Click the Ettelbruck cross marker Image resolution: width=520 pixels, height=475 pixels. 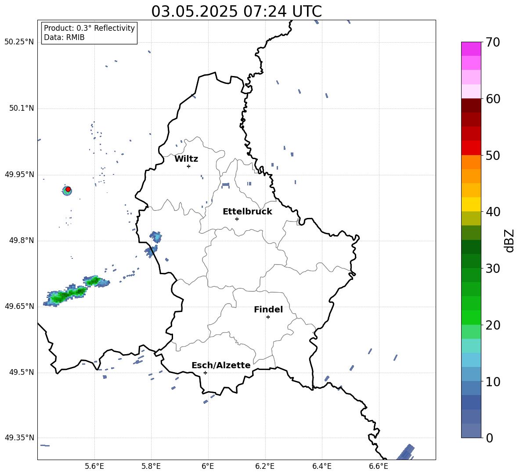[237, 219]
